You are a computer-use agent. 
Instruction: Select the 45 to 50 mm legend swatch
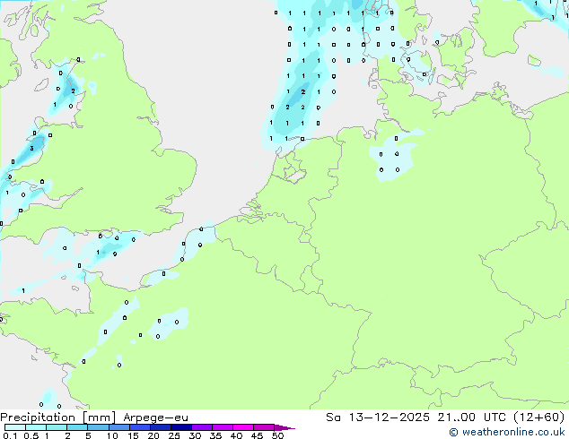pyautogui.click(x=264, y=427)
